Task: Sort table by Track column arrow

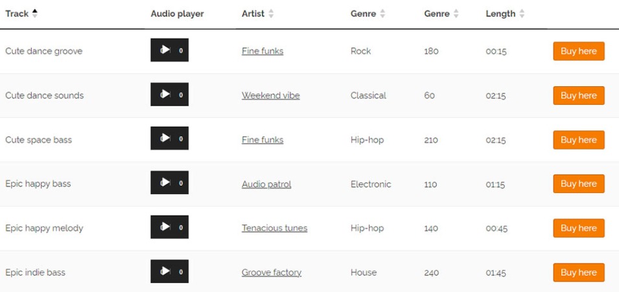Action: tap(35, 14)
